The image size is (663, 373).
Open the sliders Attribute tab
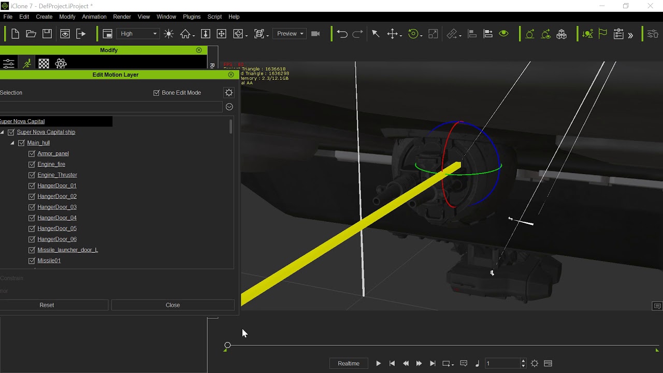click(9, 64)
